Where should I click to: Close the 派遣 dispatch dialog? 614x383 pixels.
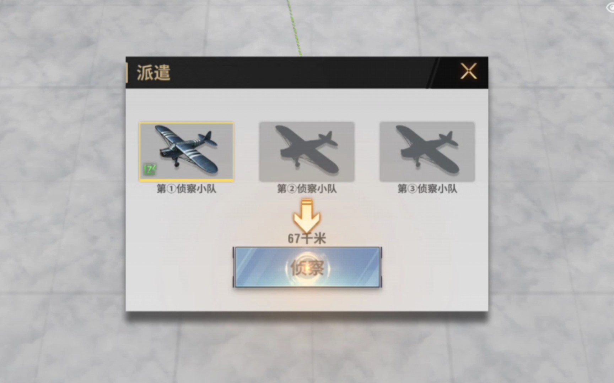pos(469,71)
